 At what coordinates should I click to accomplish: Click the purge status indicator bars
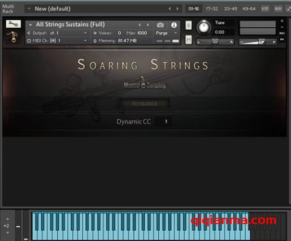(x=167, y=41)
